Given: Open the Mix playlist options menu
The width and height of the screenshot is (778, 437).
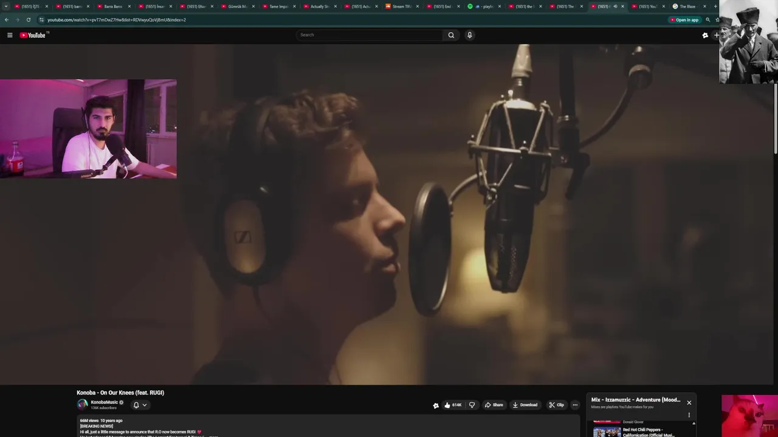Looking at the screenshot, I should coord(689,415).
